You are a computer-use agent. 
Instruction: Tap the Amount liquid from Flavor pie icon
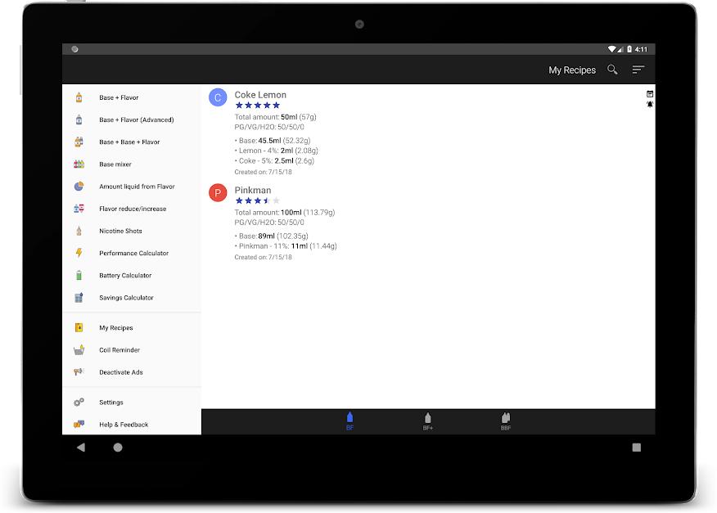pos(79,186)
